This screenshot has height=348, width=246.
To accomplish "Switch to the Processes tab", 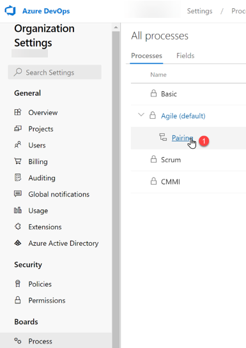I will click(146, 56).
